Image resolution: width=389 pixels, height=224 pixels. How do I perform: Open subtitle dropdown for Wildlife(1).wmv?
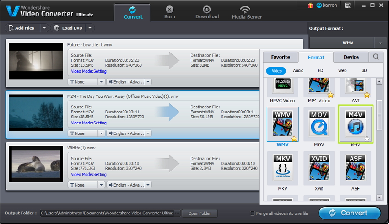pyautogui.click(x=101, y=185)
